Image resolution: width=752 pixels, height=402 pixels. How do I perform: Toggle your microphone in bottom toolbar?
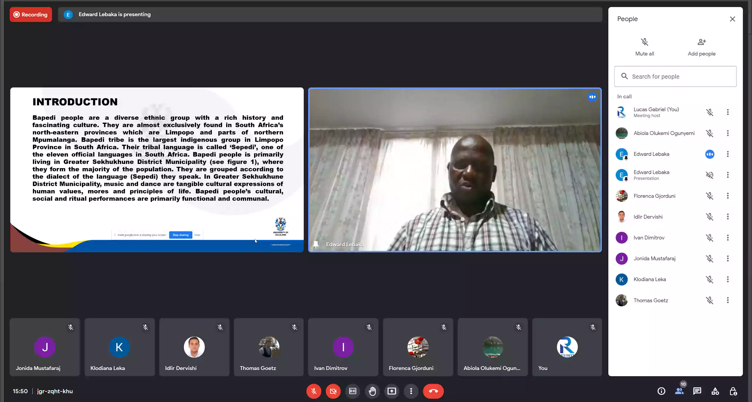[314, 391]
